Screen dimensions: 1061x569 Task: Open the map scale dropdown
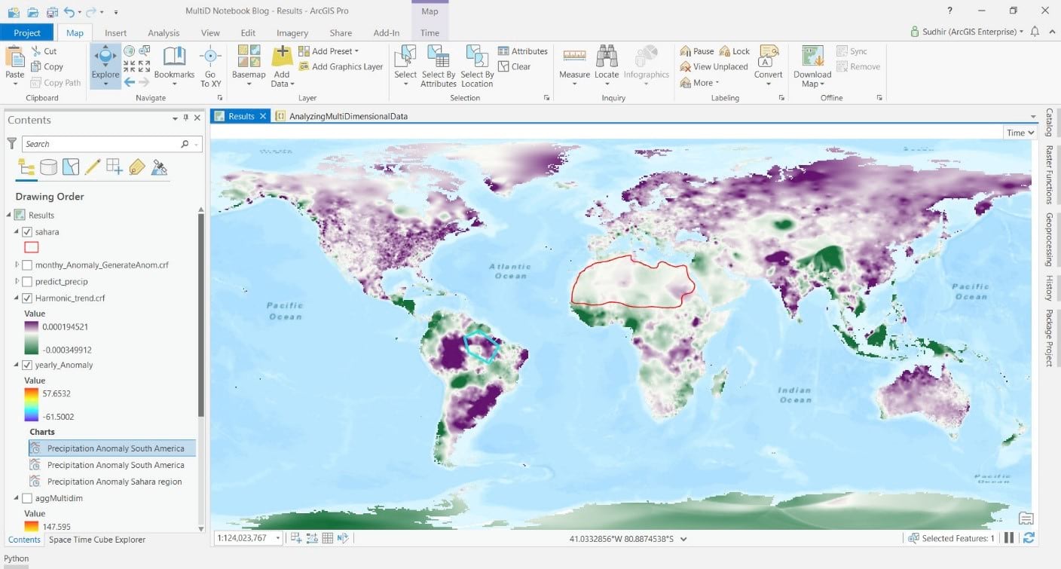pos(279,537)
